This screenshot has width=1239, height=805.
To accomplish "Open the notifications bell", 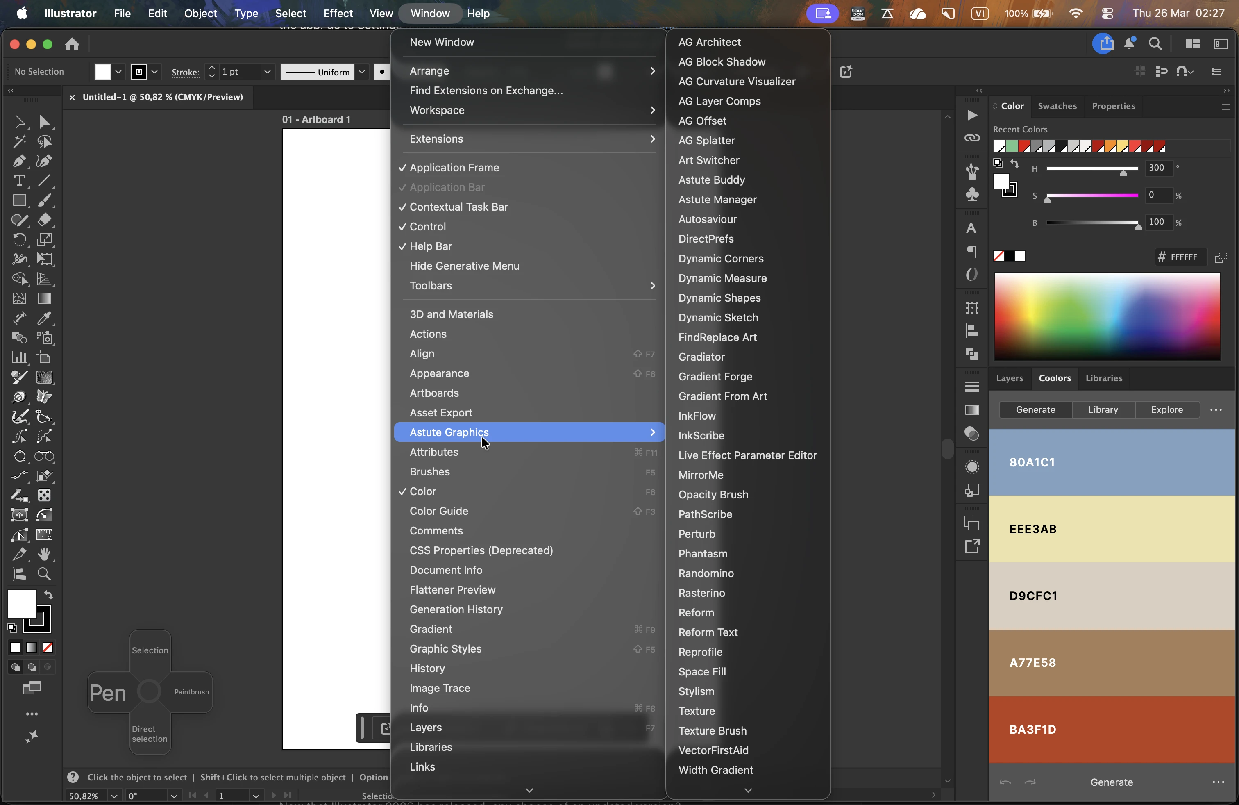I will coord(1129,44).
